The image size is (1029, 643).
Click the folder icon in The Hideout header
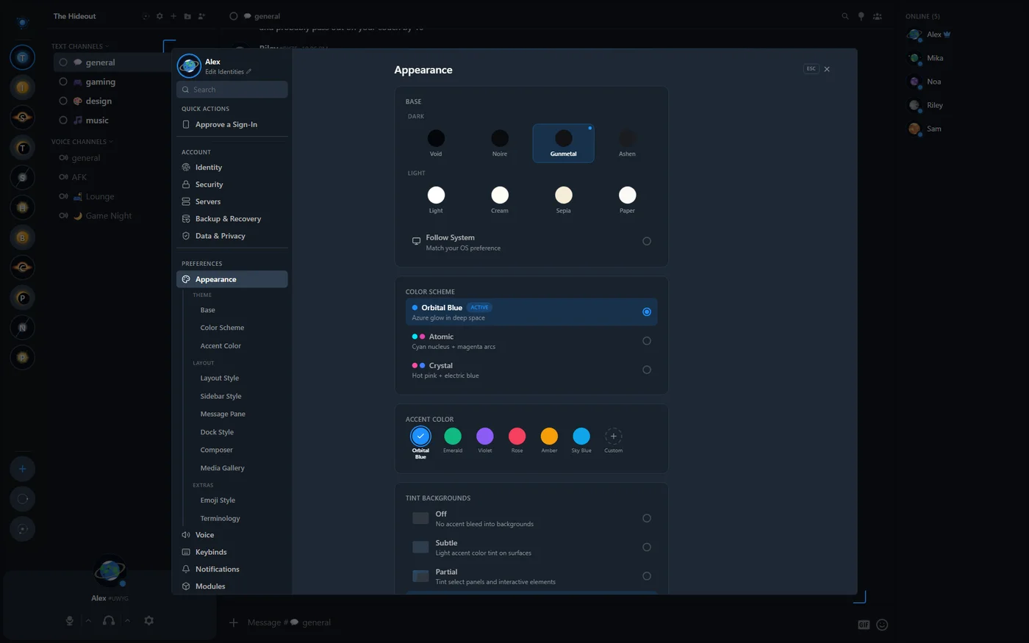pyautogui.click(x=187, y=16)
